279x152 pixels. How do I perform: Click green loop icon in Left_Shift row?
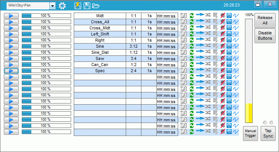pyautogui.click(x=191, y=34)
